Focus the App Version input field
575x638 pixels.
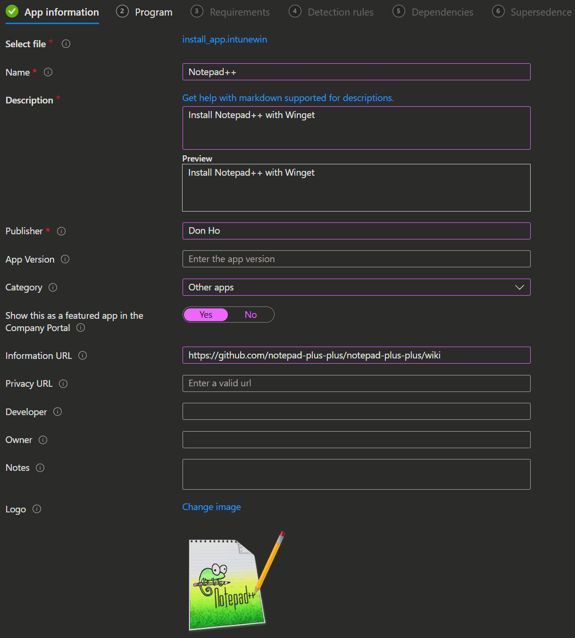point(356,259)
